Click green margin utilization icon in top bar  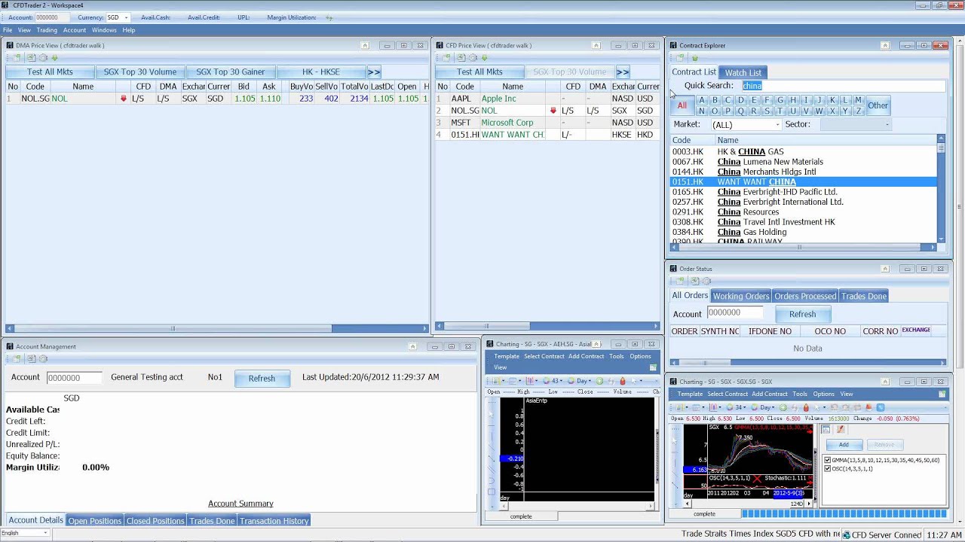tap(329, 17)
